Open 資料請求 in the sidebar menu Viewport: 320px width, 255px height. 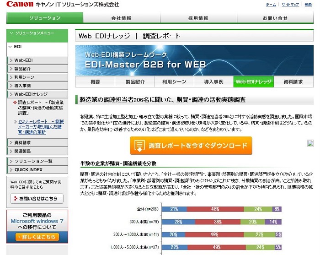coord(37,143)
